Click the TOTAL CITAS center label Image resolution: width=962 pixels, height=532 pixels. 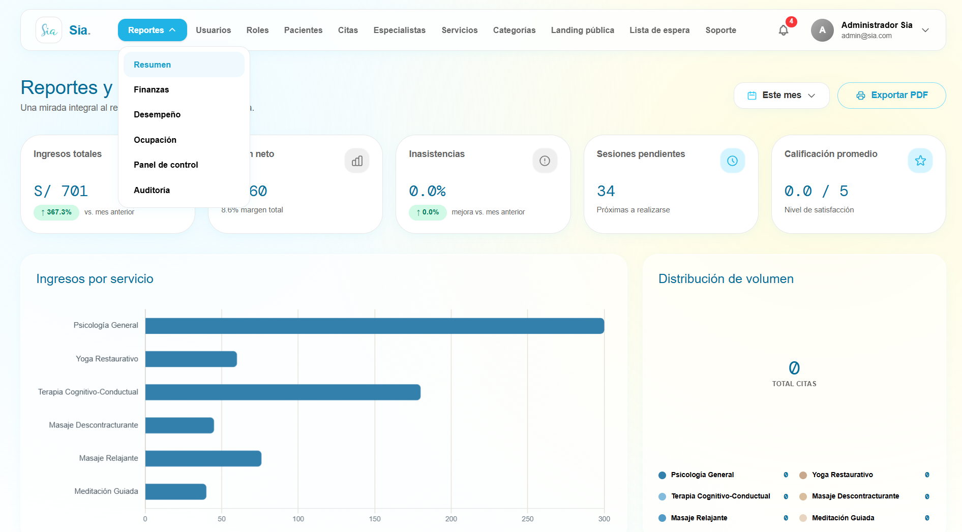(x=794, y=384)
